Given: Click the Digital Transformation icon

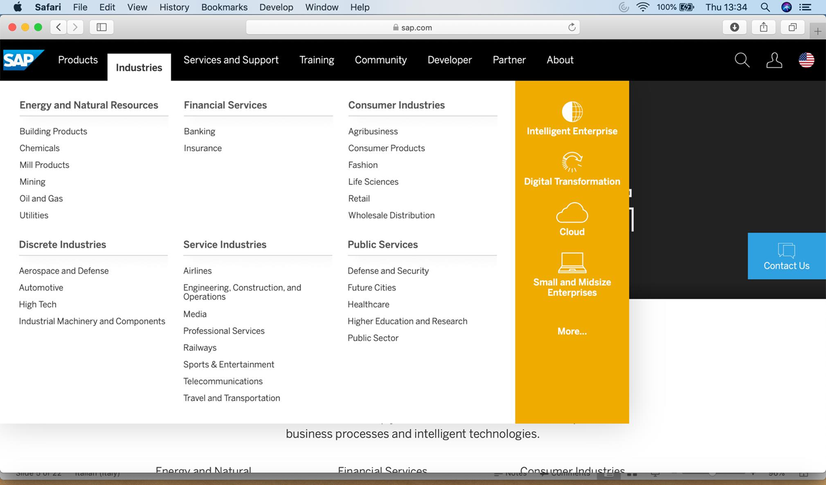Looking at the screenshot, I should (x=572, y=162).
